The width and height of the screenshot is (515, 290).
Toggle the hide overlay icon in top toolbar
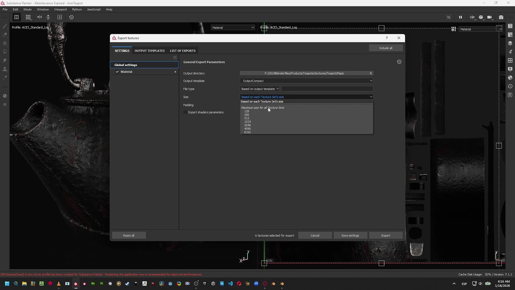449,17
